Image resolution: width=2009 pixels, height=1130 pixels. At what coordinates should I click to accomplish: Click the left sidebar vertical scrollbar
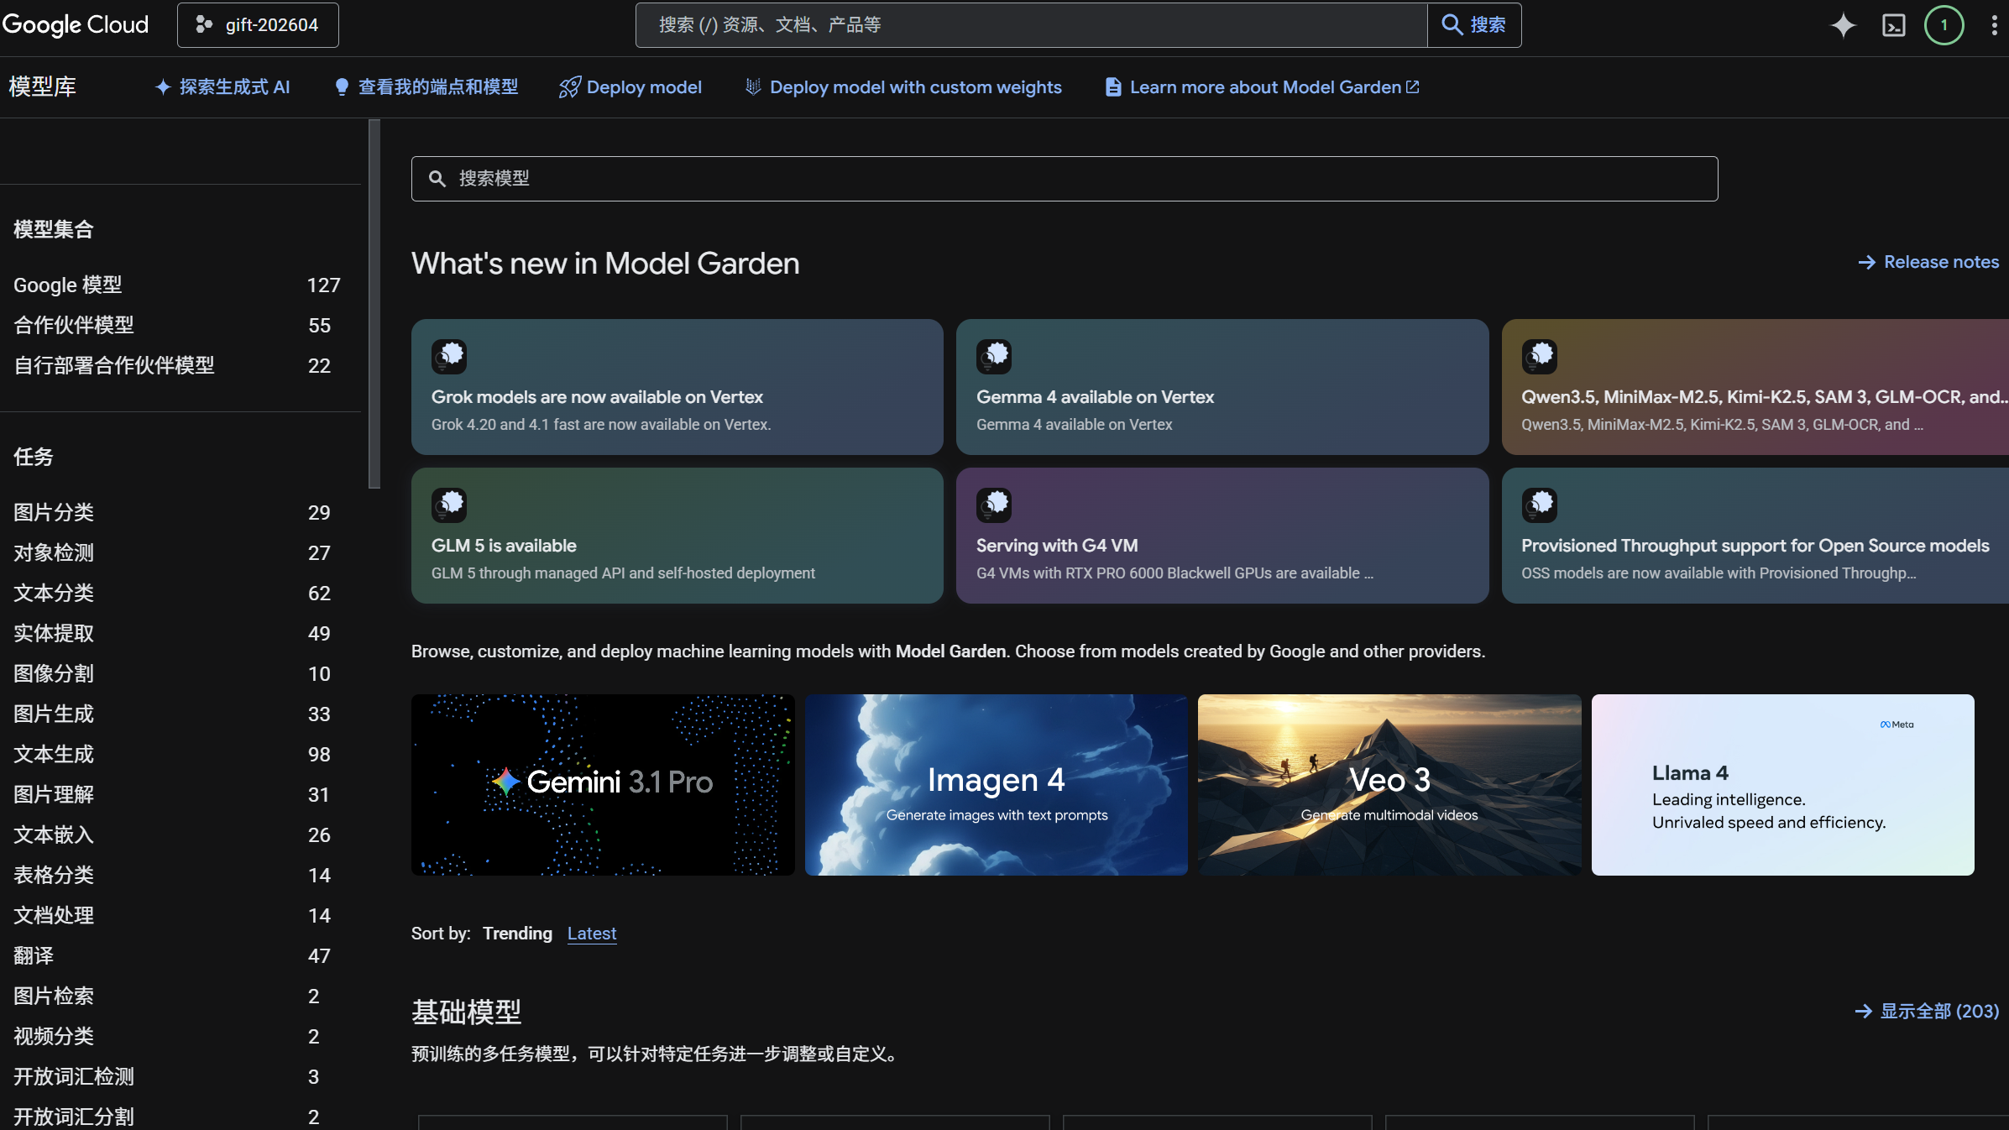tap(374, 304)
